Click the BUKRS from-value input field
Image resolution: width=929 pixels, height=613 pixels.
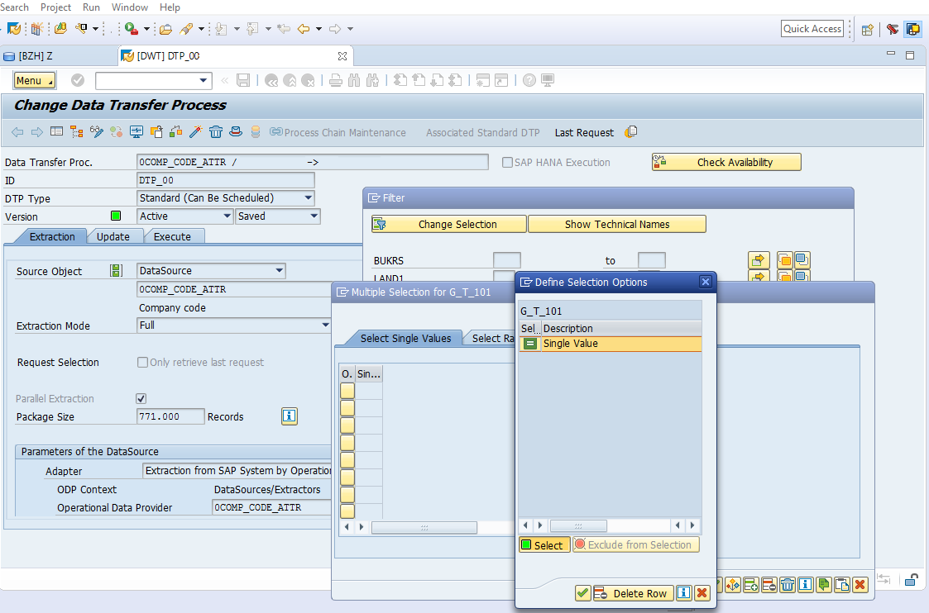pyautogui.click(x=507, y=259)
